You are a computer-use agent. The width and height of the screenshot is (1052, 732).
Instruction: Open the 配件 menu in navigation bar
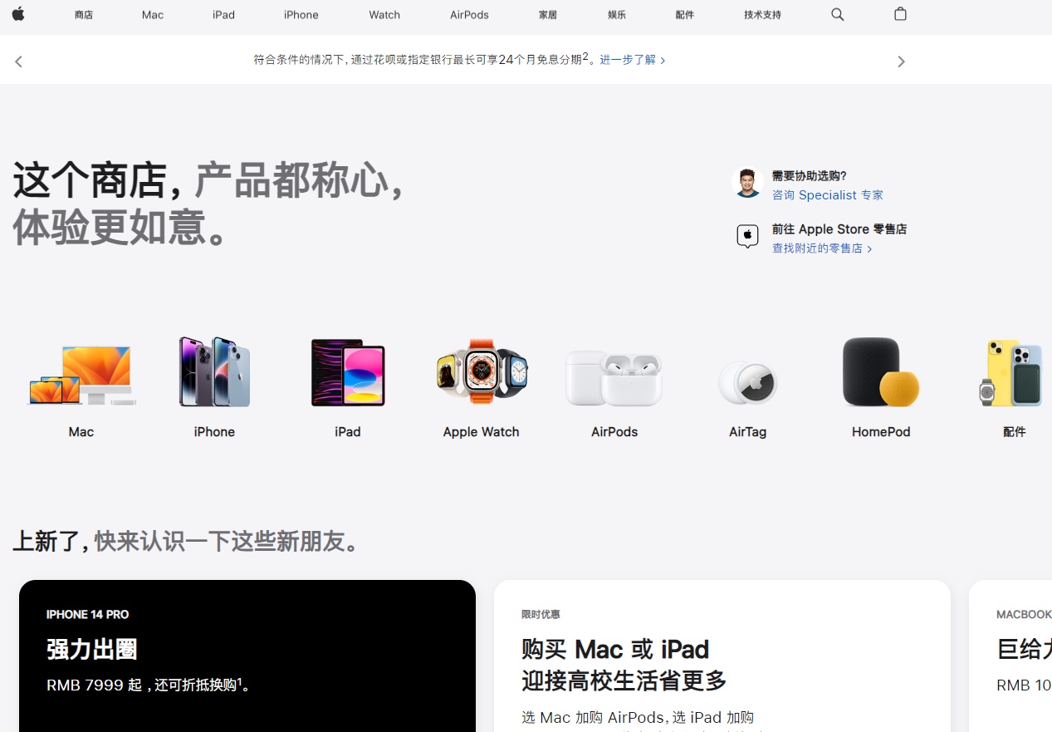tap(685, 15)
